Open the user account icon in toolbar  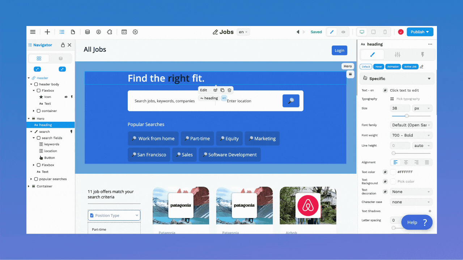tap(98, 32)
